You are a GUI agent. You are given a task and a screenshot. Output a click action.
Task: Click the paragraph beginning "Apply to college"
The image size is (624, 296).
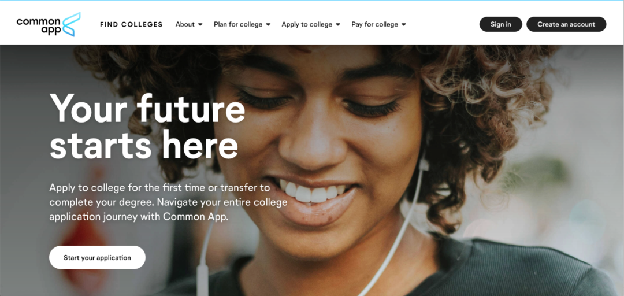coord(168,202)
